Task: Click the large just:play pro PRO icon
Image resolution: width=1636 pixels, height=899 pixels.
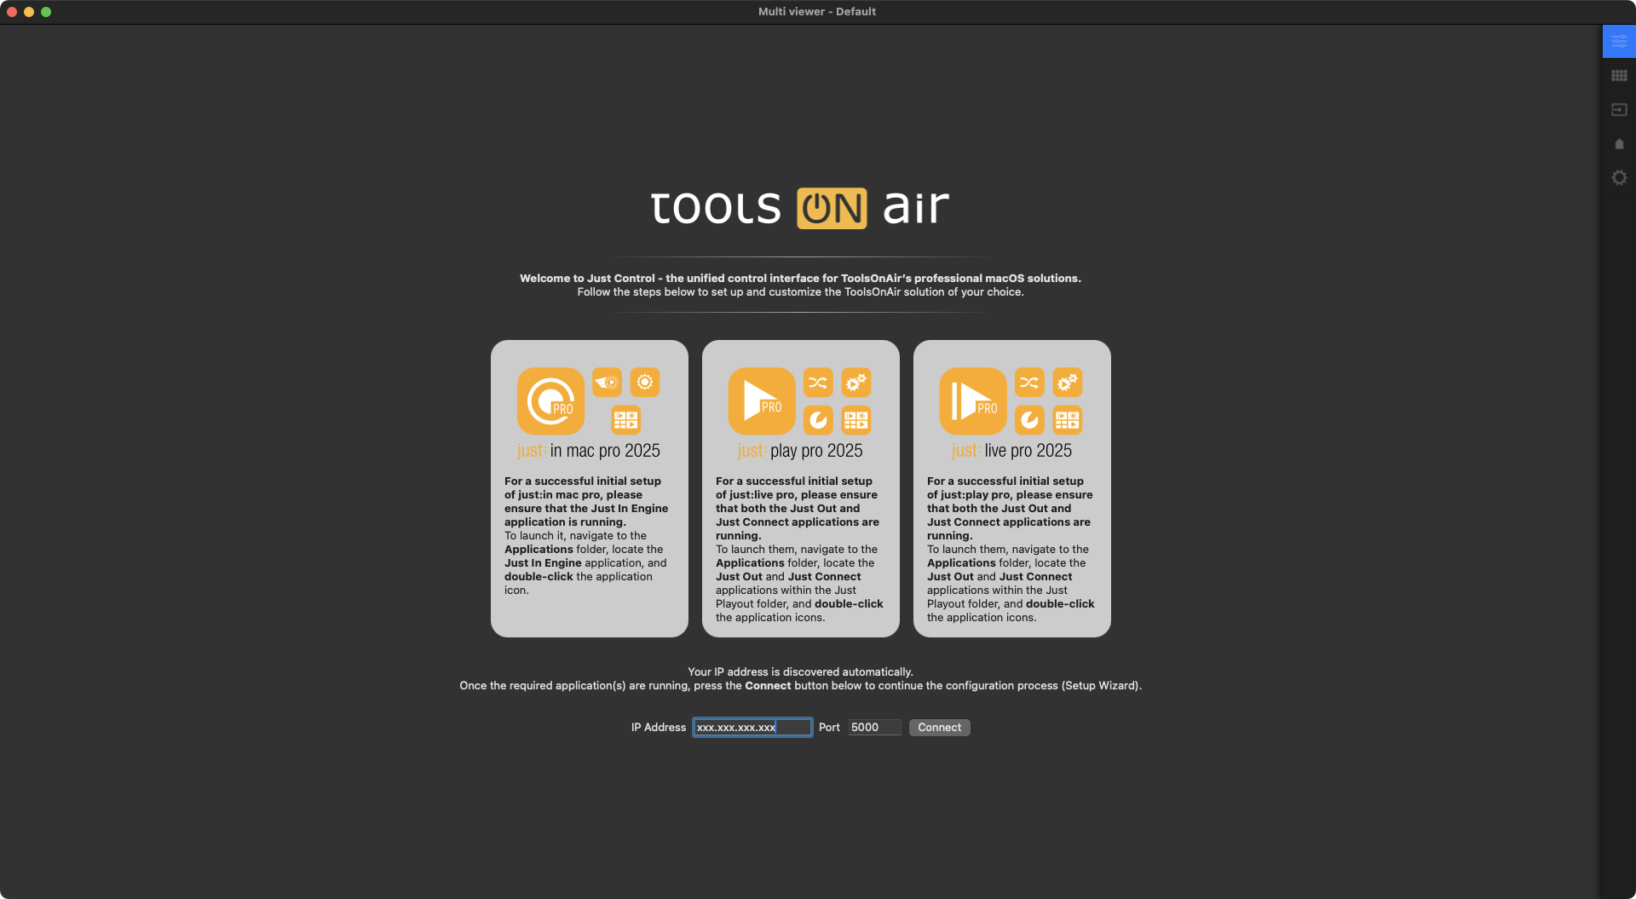Action: tap(762, 401)
